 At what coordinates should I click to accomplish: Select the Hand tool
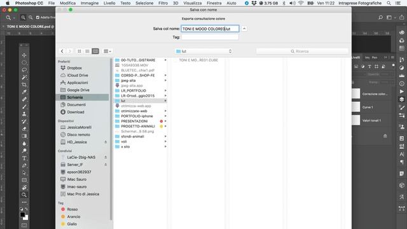click(x=24, y=187)
